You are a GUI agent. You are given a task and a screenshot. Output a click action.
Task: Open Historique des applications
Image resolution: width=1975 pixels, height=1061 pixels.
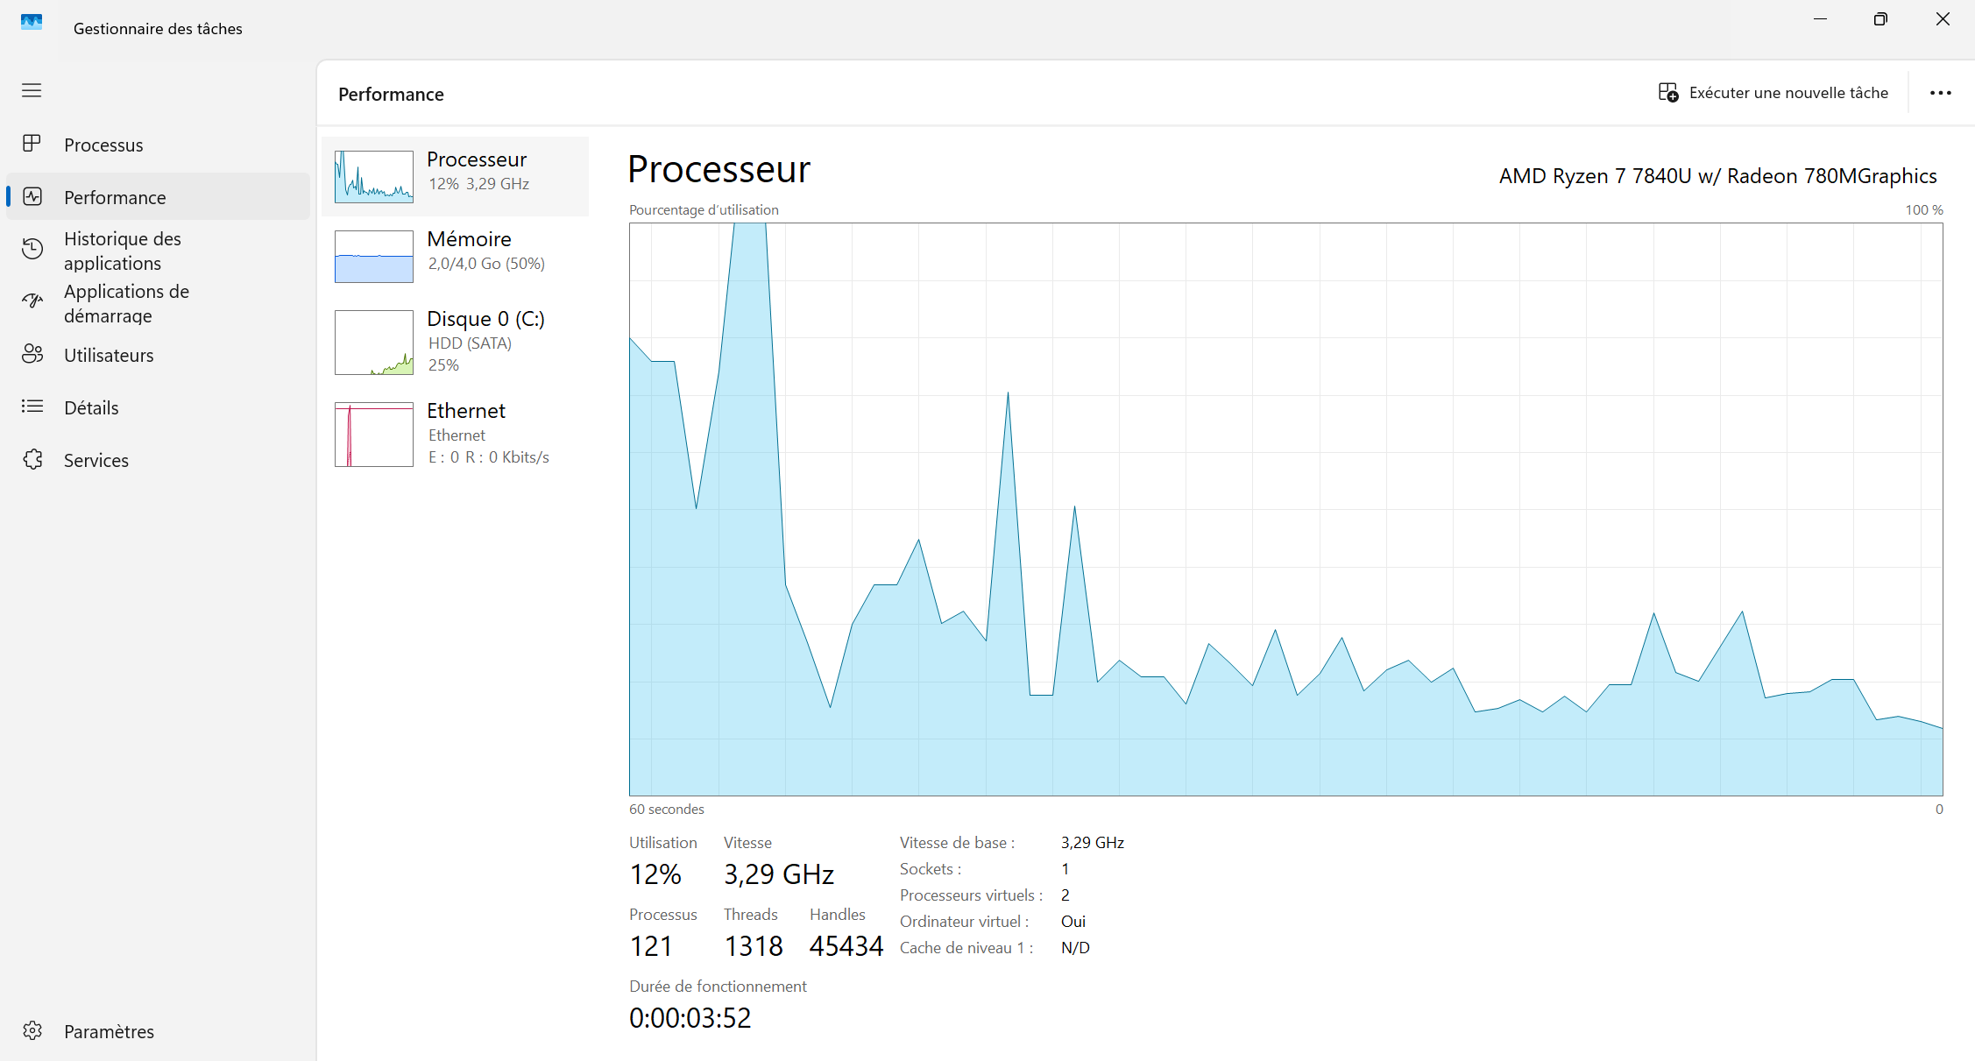pos(158,251)
